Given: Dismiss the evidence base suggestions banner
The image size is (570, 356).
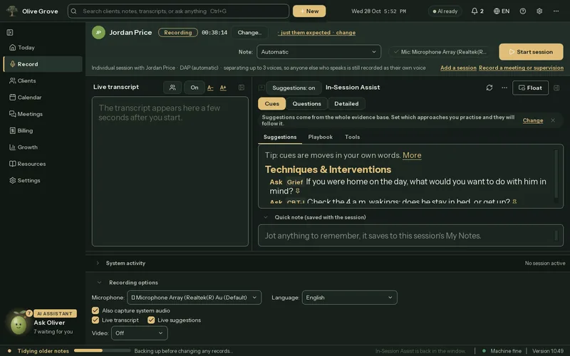Looking at the screenshot, I should (x=553, y=120).
